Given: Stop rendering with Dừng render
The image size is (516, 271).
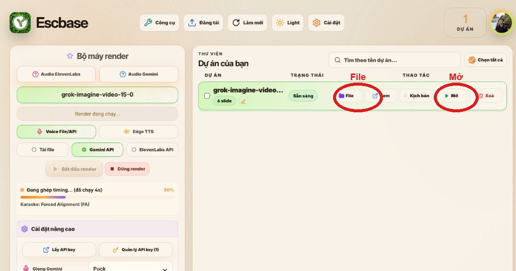Looking at the screenshot, I should coord(127,169).
